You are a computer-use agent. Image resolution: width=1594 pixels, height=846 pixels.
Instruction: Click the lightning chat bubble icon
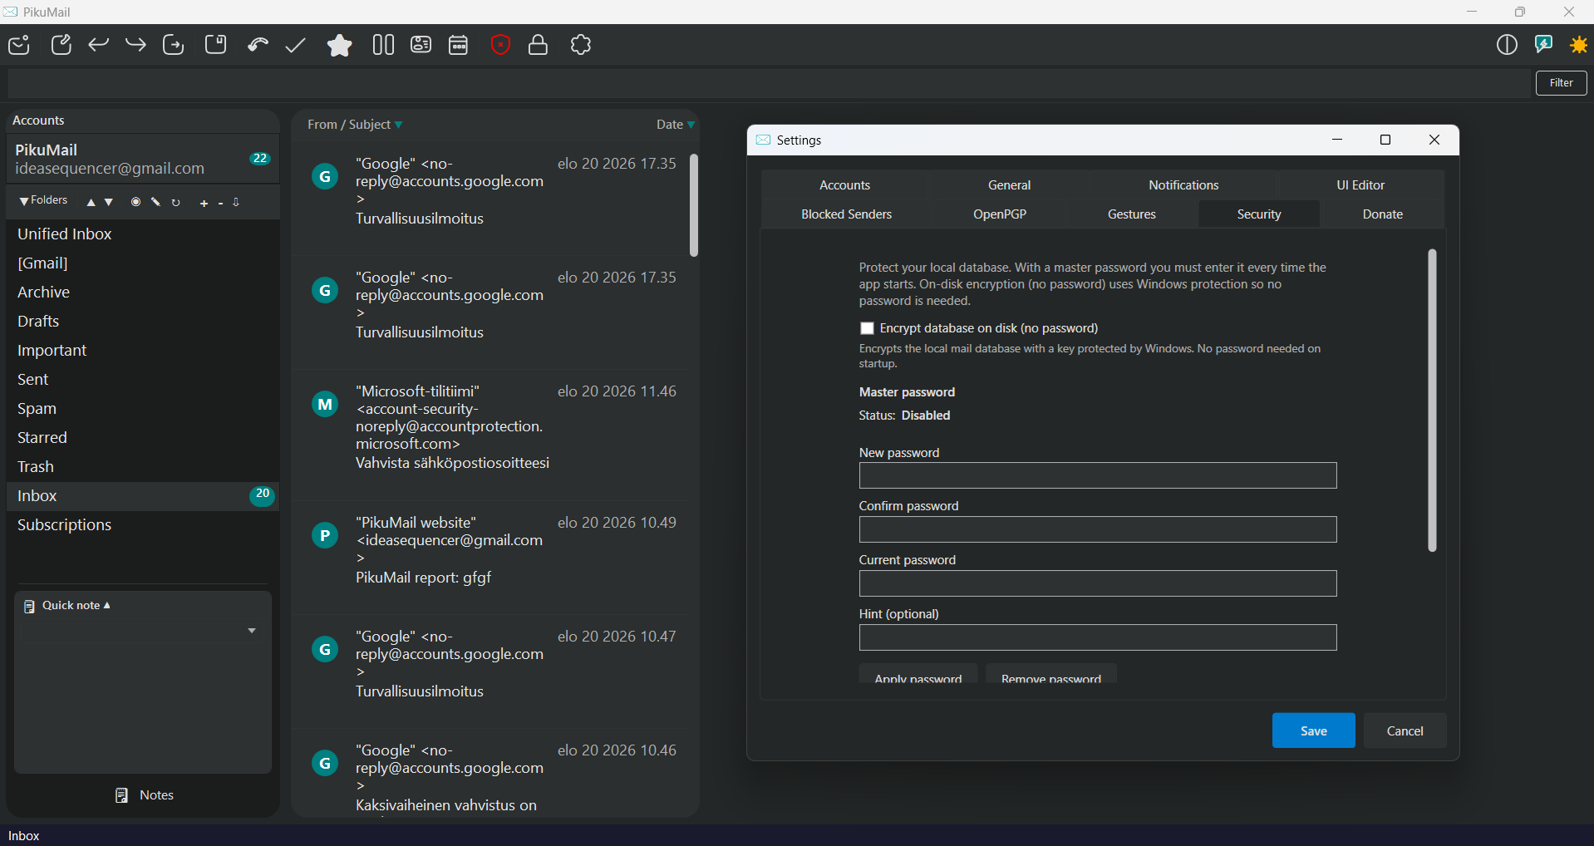click(1543, 45)
